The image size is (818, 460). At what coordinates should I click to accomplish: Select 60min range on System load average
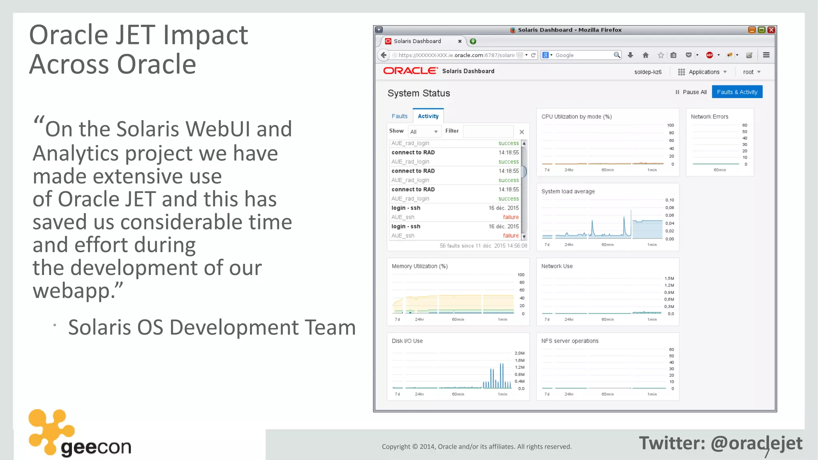coord(608,245)
